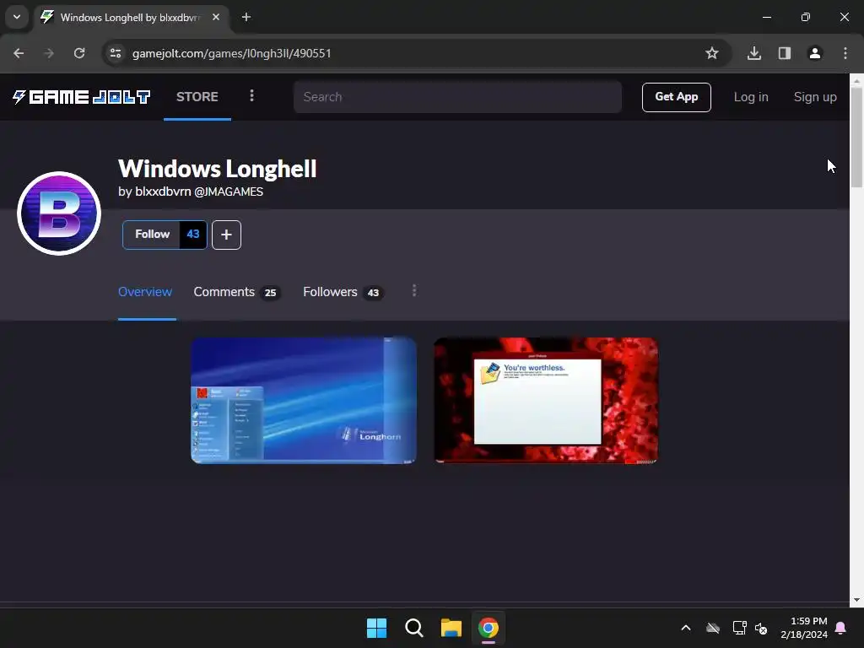Go forward in browser history
This screenshot has width=864, height=648.
click(49, 53)
